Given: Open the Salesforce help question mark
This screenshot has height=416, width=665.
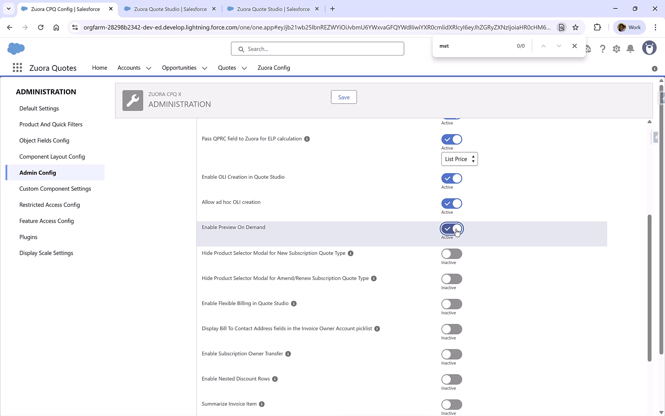Looking at the screenshot, I should pyautogui.click(x=603, y=49).
